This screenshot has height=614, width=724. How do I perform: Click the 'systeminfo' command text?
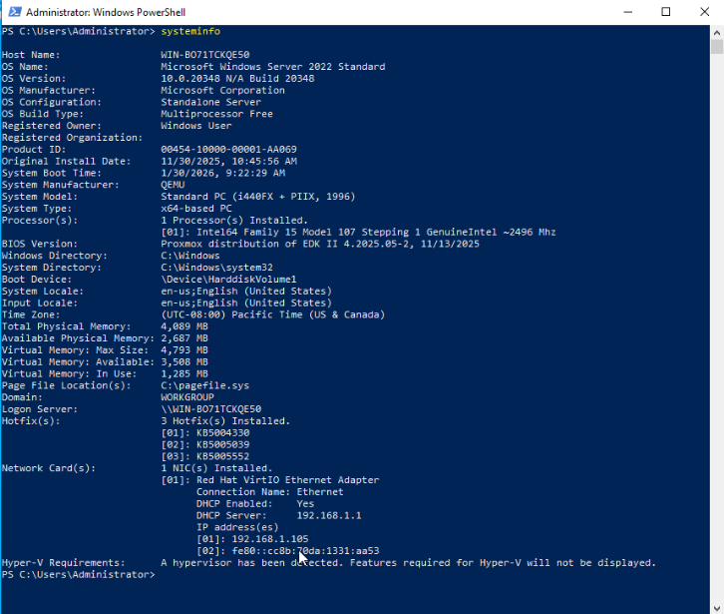(x=190, y=31)
